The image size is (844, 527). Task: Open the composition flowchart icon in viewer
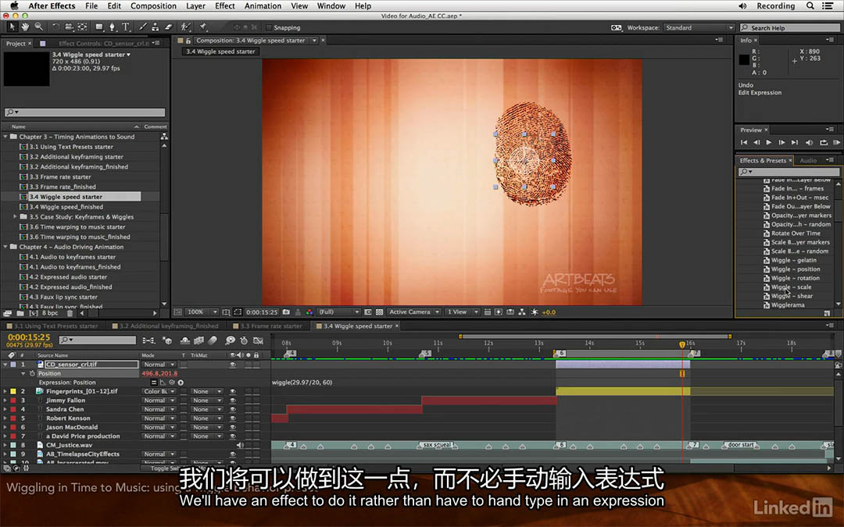pos(521,312)
